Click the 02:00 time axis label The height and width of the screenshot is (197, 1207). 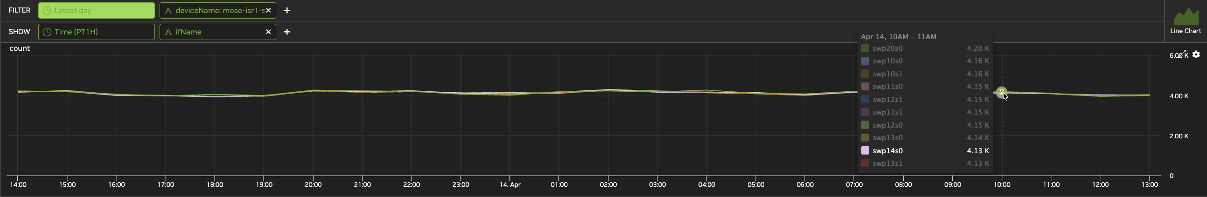click(x=608, y=185)
